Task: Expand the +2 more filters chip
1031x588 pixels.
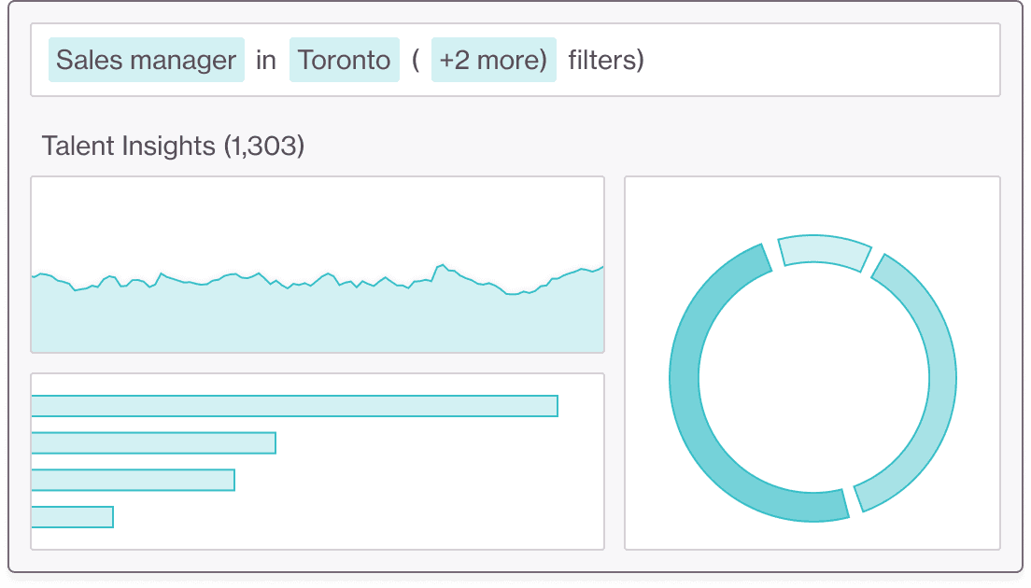Action: [493, 61]
